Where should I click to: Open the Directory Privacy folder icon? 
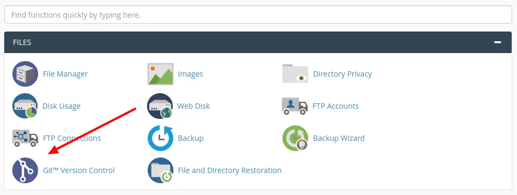pyautogui.click(x=295, y=73)
